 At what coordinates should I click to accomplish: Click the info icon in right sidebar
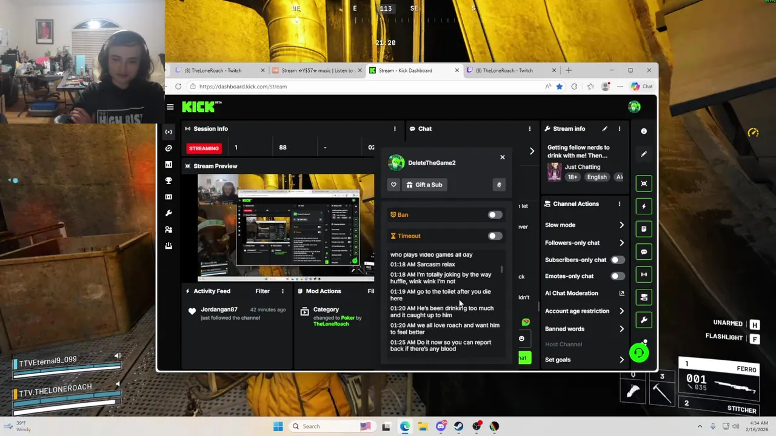(x=644, y=131)
